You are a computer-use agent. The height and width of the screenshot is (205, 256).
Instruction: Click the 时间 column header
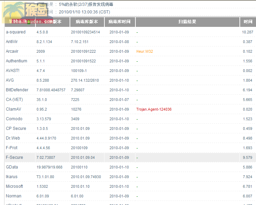click(x=248, y=22)
